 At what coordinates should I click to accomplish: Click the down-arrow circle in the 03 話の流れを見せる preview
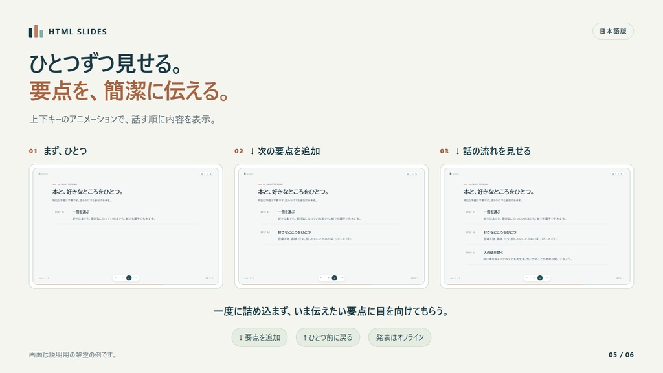[x=540, y=278]
